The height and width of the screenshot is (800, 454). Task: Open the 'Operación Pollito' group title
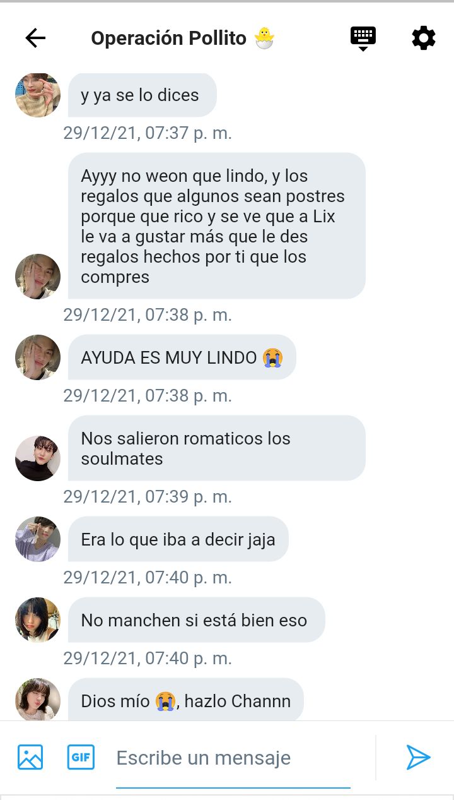click(x=183, y=39)
